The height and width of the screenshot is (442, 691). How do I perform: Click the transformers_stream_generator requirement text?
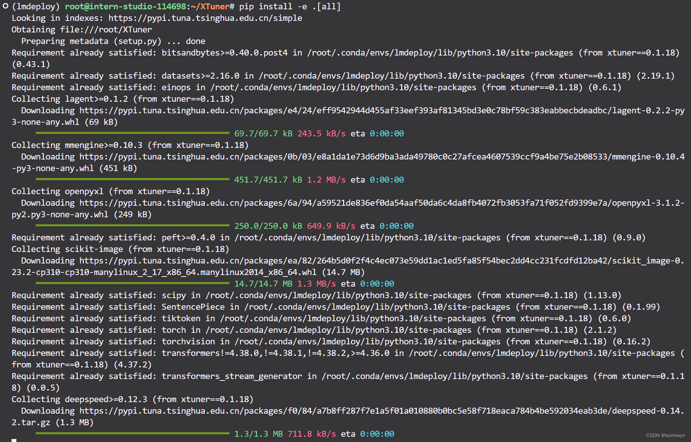pyautogui.click(x=232, y=376)
